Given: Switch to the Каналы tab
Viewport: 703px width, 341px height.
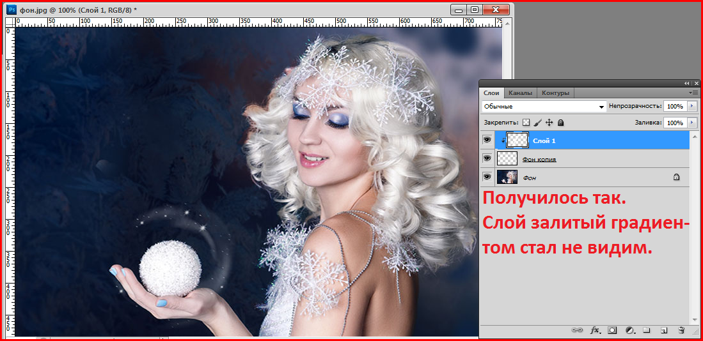Looking at the screenshot, I should click(x=520, y=93).
